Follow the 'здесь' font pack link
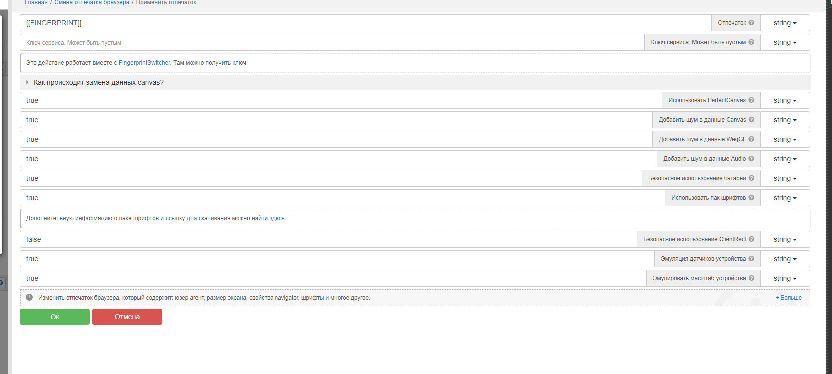Screen dimensions: 832x374 click(x=277, y=218)
